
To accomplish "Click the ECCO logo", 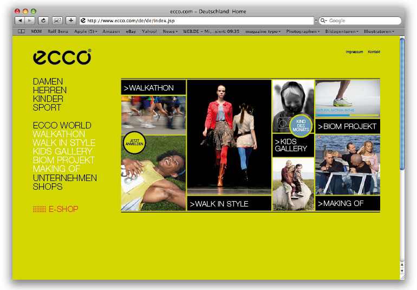I will pos(62,57).
